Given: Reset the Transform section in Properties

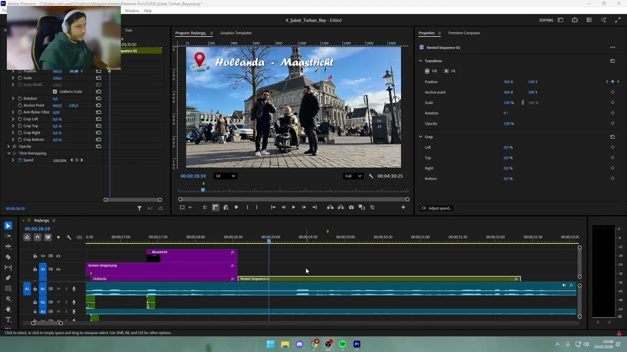Looking at the screenshot, I should 612,61.
